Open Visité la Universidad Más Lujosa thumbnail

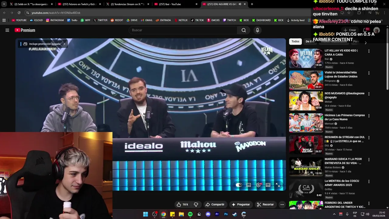pos(306,80)
